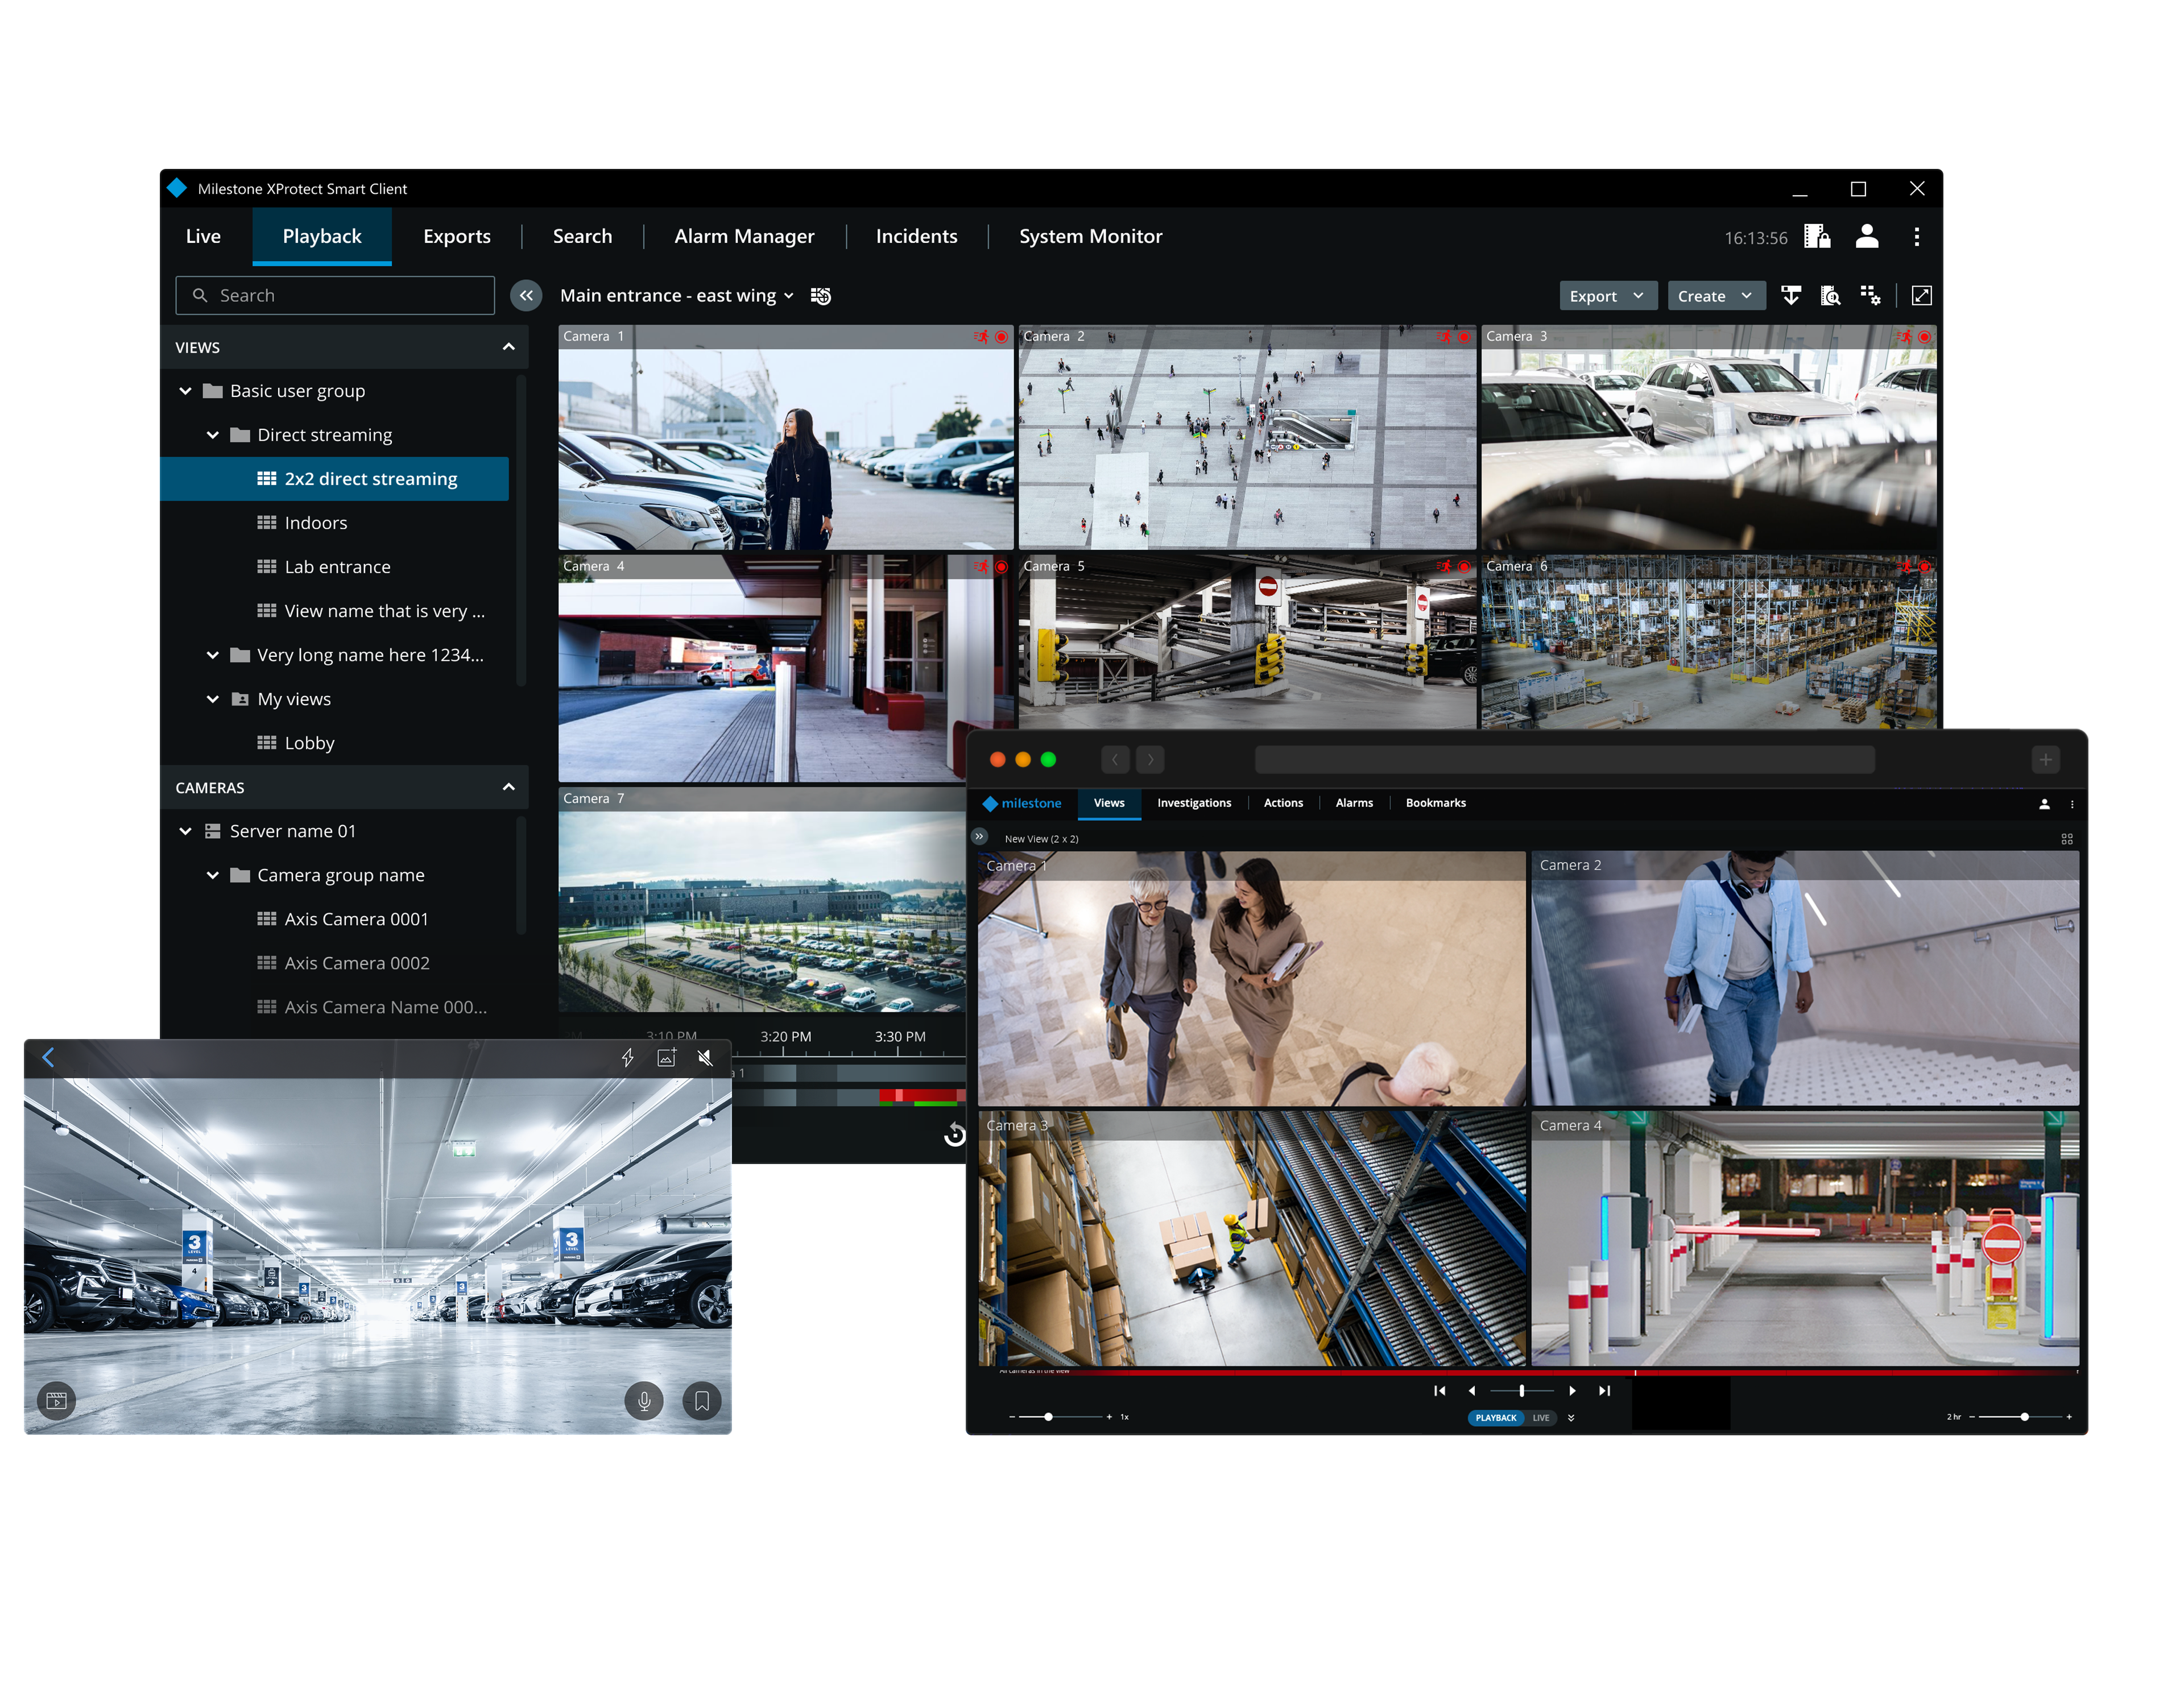Viewport: 2184px width, 1706px height.
Task: Click the grid layout icon in web client
Action: point(2067,839)
